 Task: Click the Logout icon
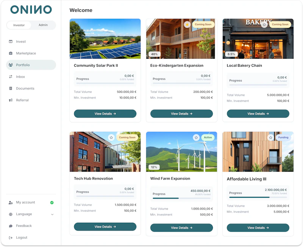click(11, 238)
